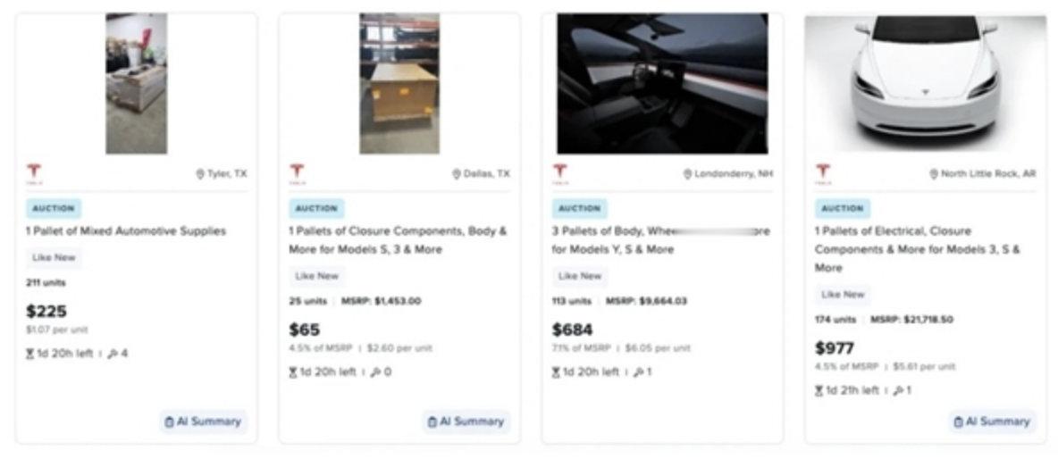Open Electrical, Closure Components listing title
This screenshot has height=459, width=1058.
(x=918, y=249)
